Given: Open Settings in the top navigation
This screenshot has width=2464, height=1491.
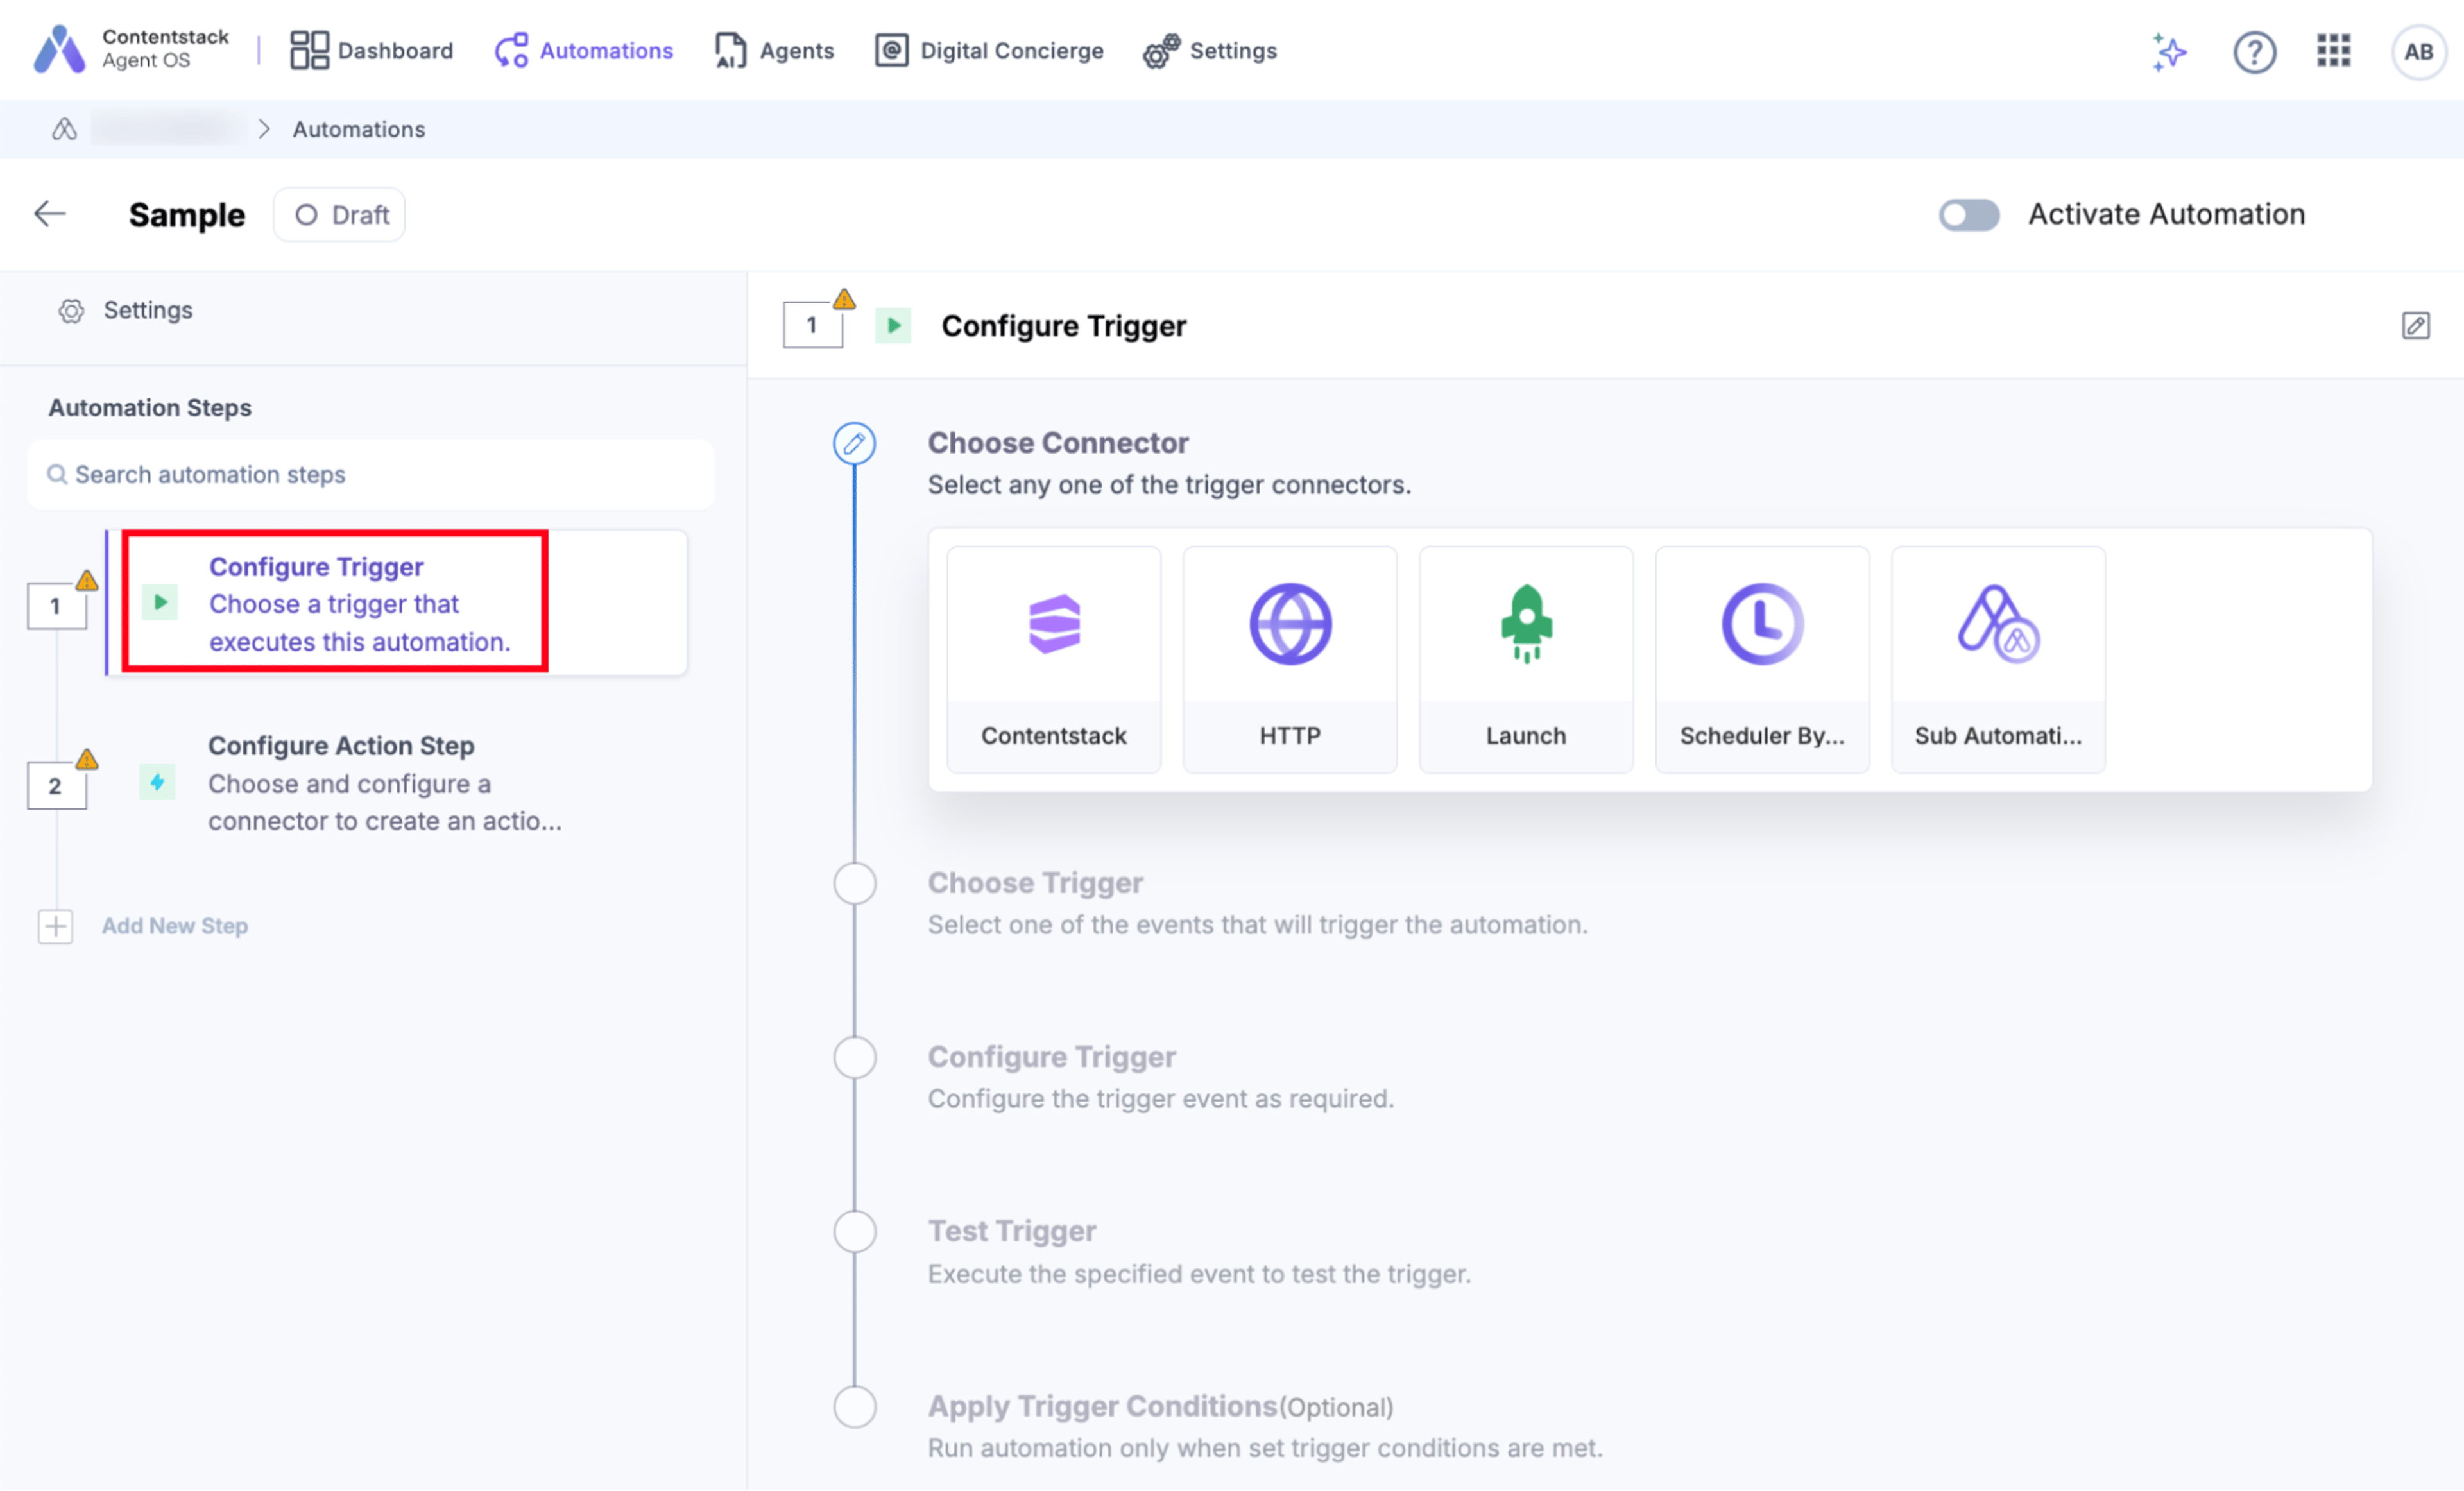Looking at the screenshot, I should point(1210,50).
